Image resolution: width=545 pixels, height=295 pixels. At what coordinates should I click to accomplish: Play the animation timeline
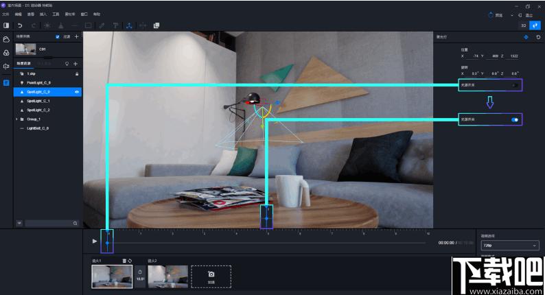[95, 241]
